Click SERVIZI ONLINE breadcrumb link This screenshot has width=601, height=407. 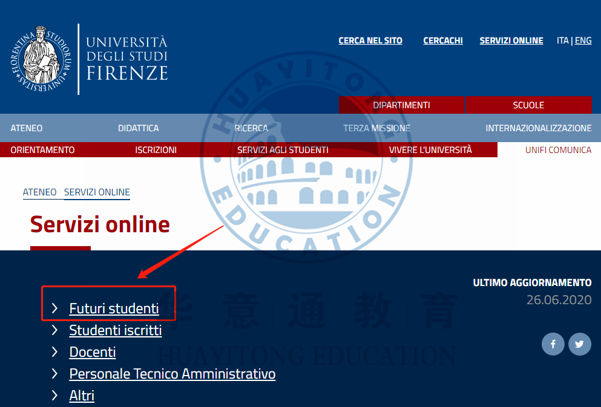(97, 192)
